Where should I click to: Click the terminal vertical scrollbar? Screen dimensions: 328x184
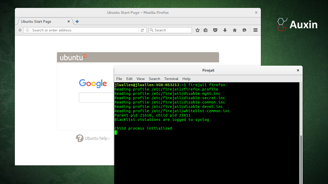301,158
